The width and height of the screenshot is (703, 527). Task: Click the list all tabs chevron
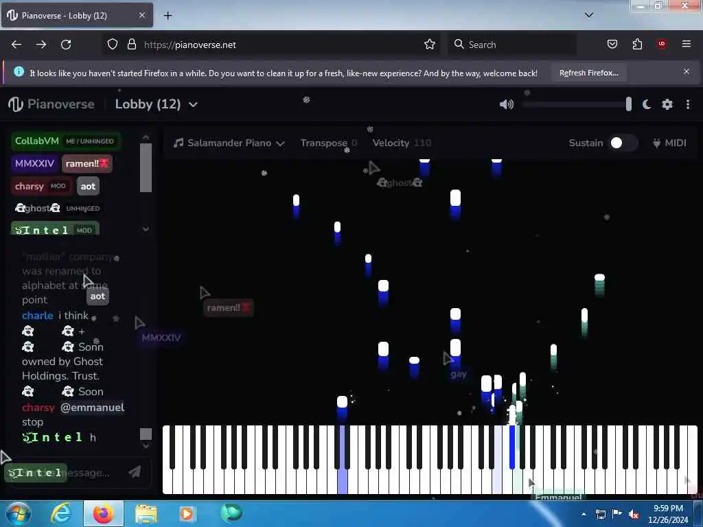point(589,15)
